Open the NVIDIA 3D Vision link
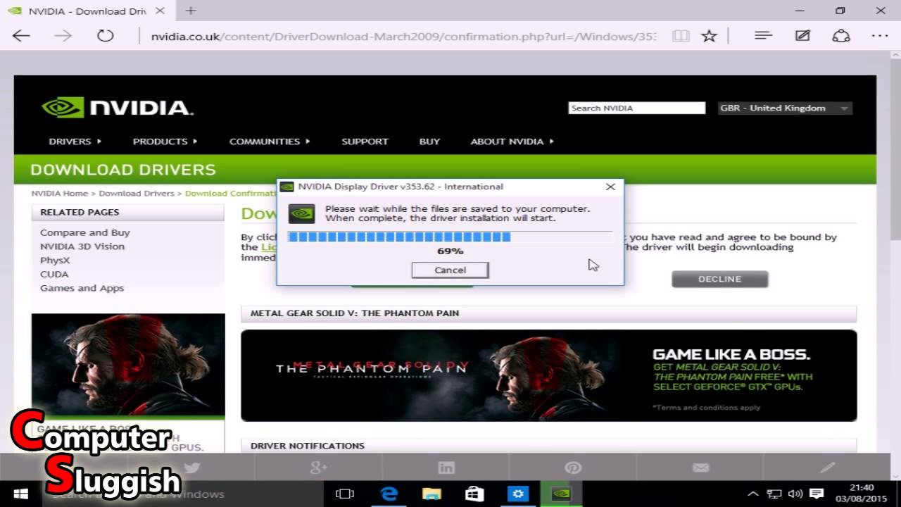 82,246
